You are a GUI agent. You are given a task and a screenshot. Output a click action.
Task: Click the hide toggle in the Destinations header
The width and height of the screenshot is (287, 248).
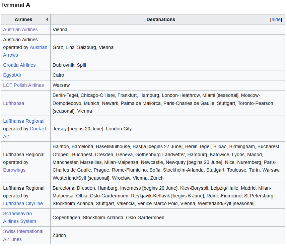(x=276, y=19)
